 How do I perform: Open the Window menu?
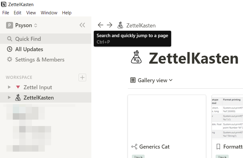49,13
